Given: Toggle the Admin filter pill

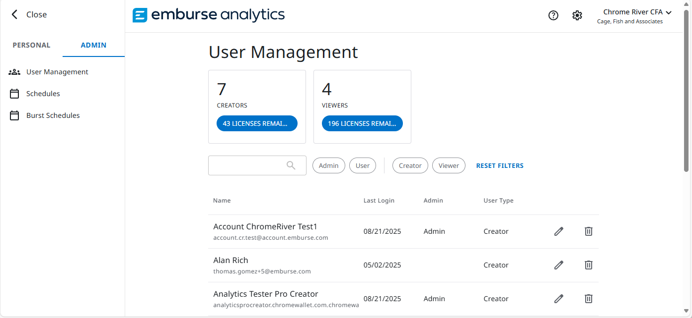Looking at the screenshot, I should [x=328, y=165].
